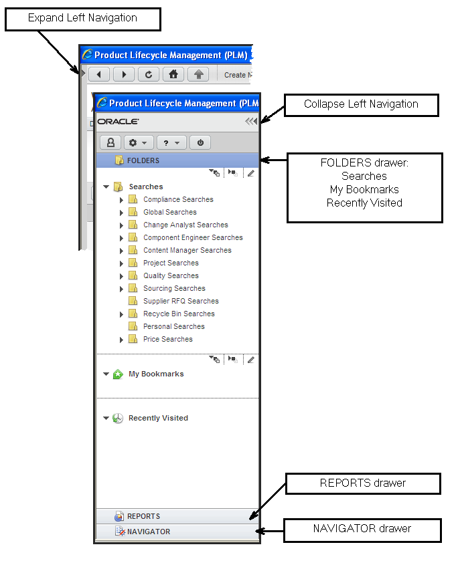The width and height of the screenshot is (458, 575).
Task: Click the Refresh button in back window
Action: (x=149, y=74)
